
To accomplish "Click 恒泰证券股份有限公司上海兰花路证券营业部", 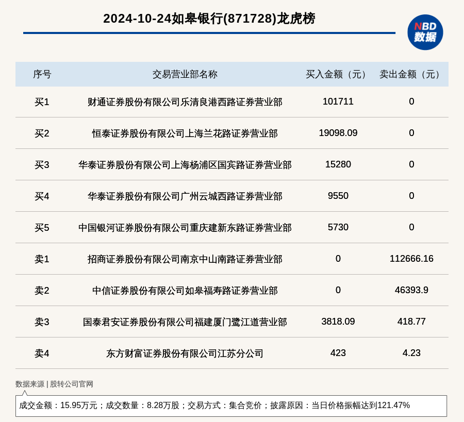I will click(185, 133).
